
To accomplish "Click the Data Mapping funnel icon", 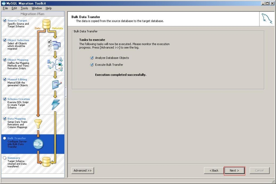I will coord(38,124).
